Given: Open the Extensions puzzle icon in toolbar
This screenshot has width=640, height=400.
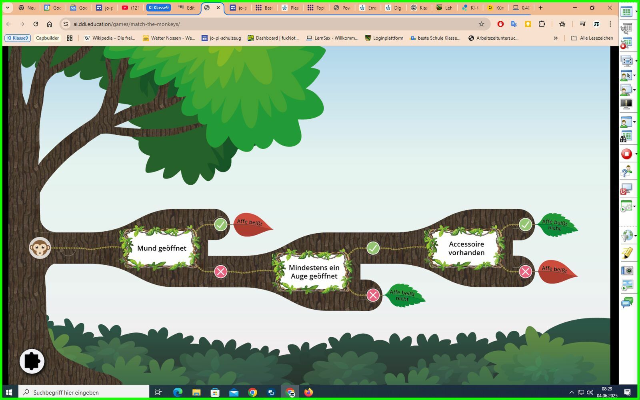Looking at the screenshot, I should click(x=542, y=24).
